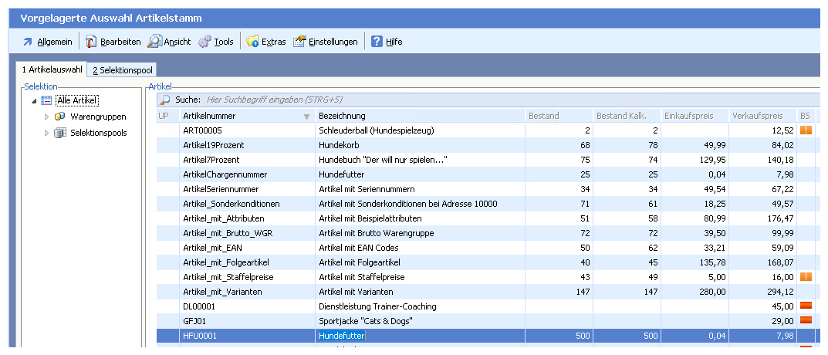This screenshot has width=828, height=355.
Task: Sort by the Verkaufspreis column header
Action: pos(757,116)
